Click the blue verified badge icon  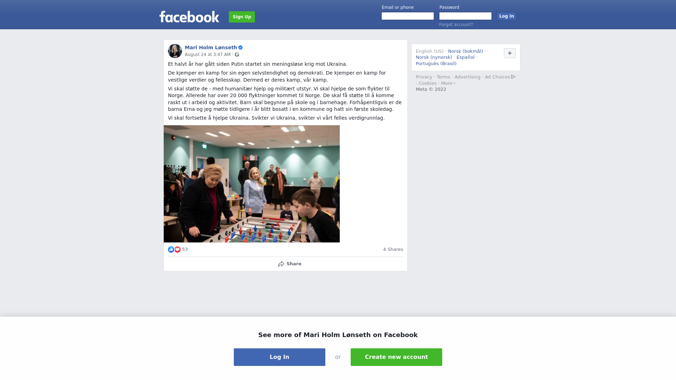(240, 47)
